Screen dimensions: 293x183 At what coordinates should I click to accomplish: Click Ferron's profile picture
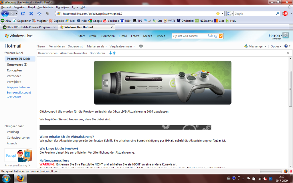point(286,35)
